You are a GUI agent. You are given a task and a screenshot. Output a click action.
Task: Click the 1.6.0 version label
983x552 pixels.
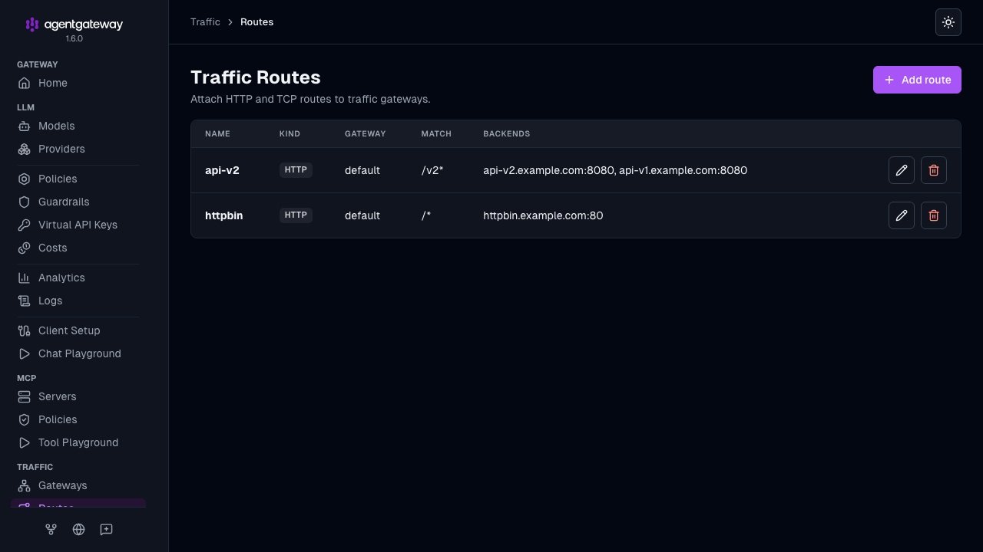tap(74, 38)
